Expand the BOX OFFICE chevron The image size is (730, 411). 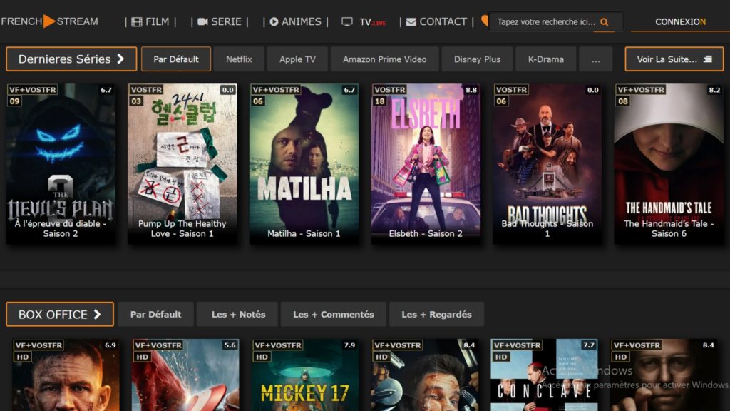(x=97, y=315)
